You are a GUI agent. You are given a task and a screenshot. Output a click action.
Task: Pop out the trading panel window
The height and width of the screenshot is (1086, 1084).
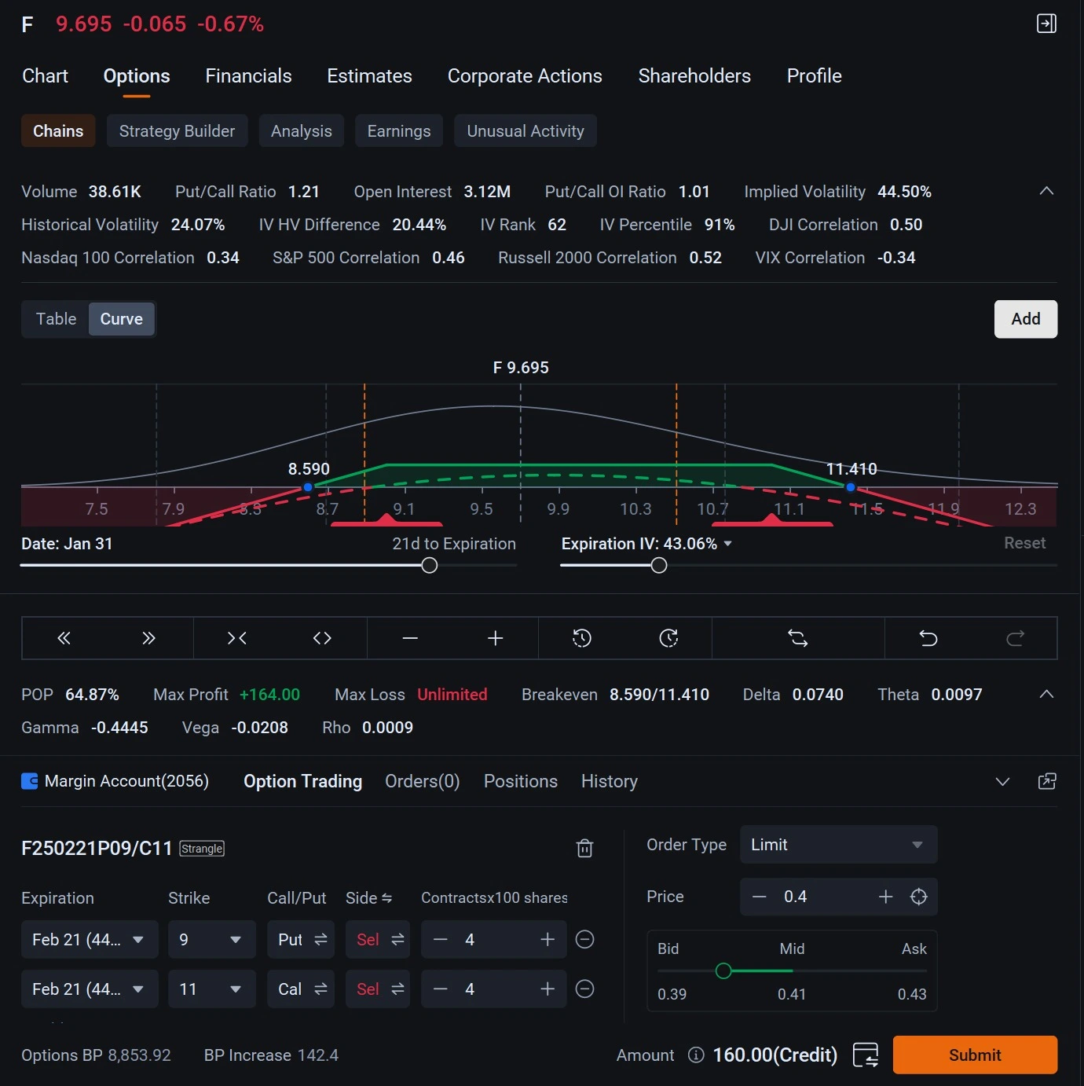coord(1047,781)
